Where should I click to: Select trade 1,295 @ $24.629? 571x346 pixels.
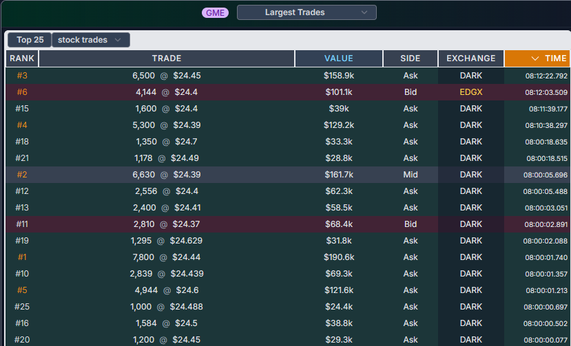[167, 241]
